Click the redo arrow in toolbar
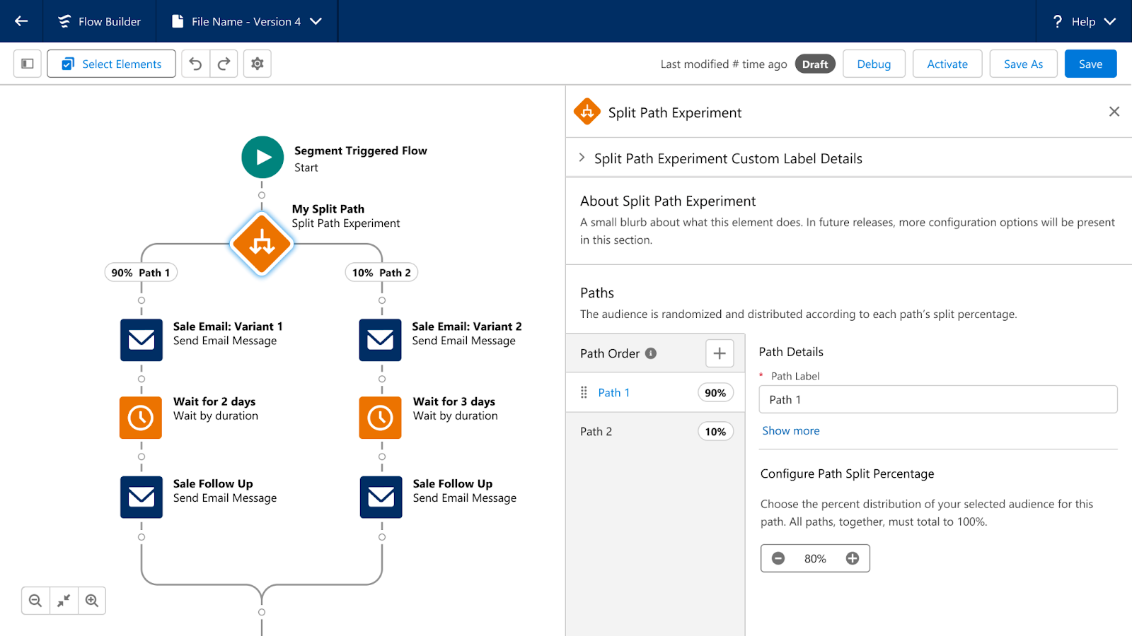This screenshot has height=636, width=1132. coord(224,64)
